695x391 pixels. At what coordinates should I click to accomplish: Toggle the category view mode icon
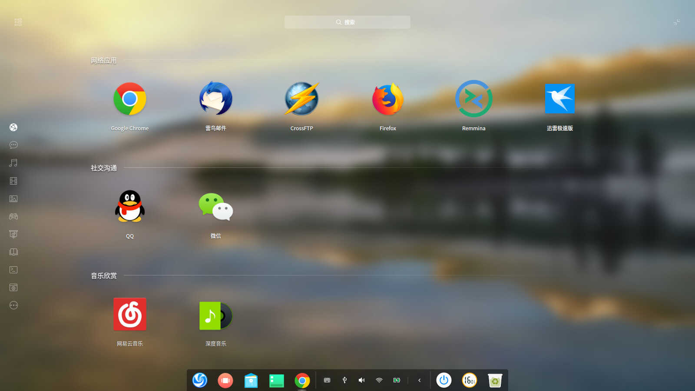click(x=18, y=22)
